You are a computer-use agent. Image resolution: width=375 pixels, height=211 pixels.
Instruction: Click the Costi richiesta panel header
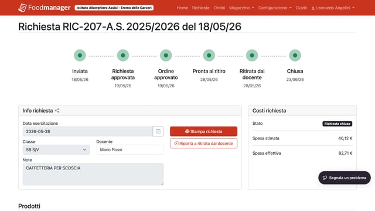[x=302, y=111]
